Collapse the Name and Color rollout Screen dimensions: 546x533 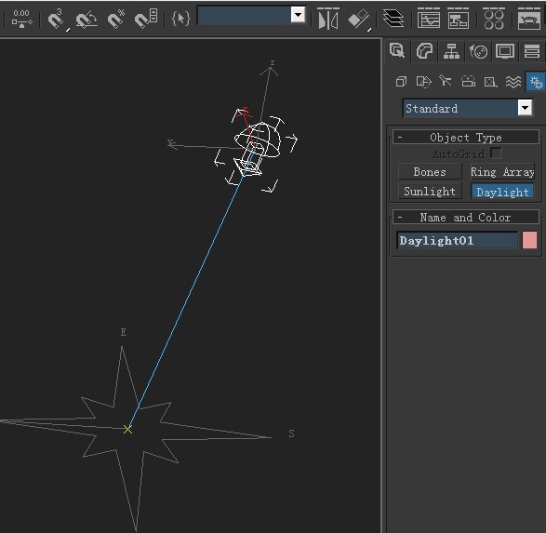click(466, 218)
